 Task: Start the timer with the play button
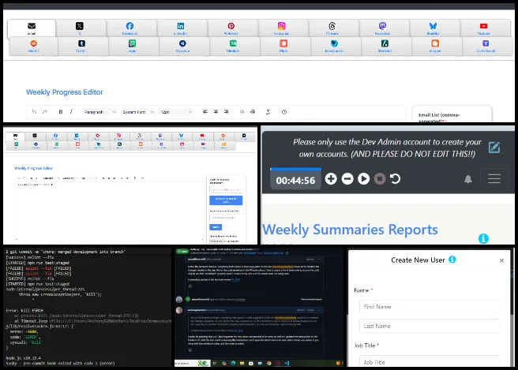[363, 180]
